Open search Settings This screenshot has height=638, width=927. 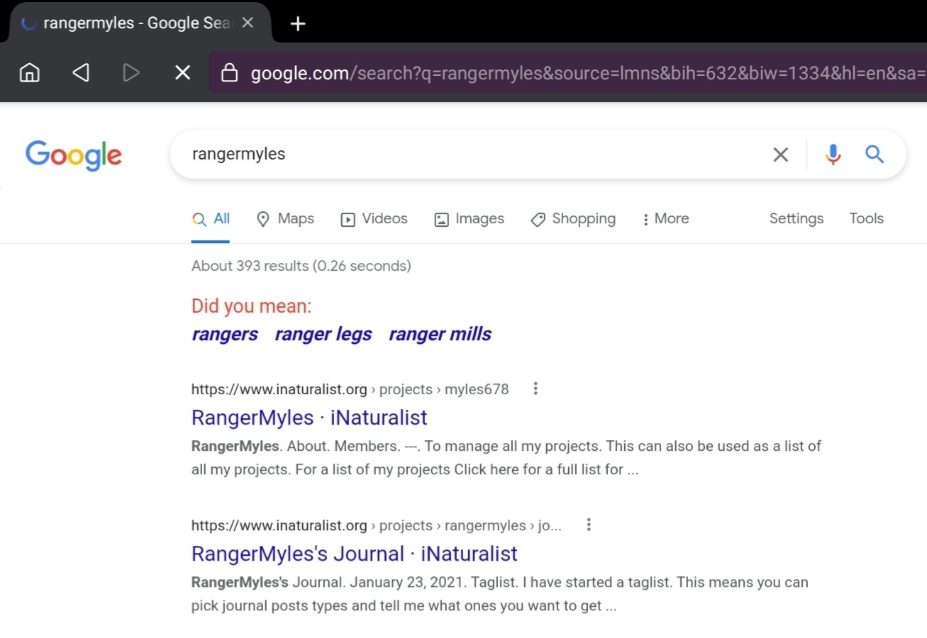796,218
